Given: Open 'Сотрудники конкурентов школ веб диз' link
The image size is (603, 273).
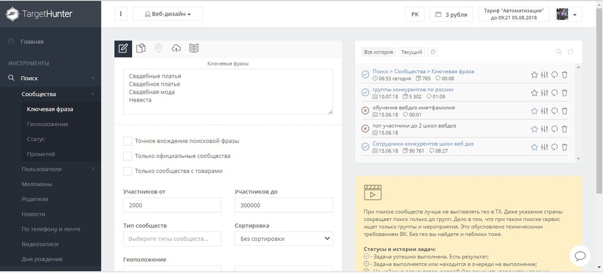Looking at the screenshot, I should (423, 144).
